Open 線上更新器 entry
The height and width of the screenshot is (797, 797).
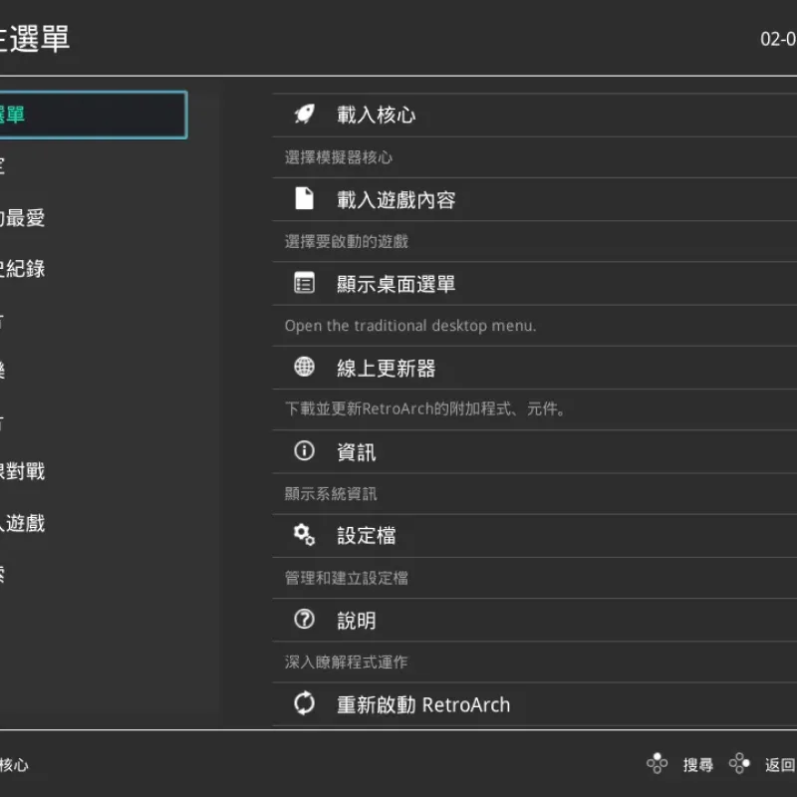pos(535,368)
